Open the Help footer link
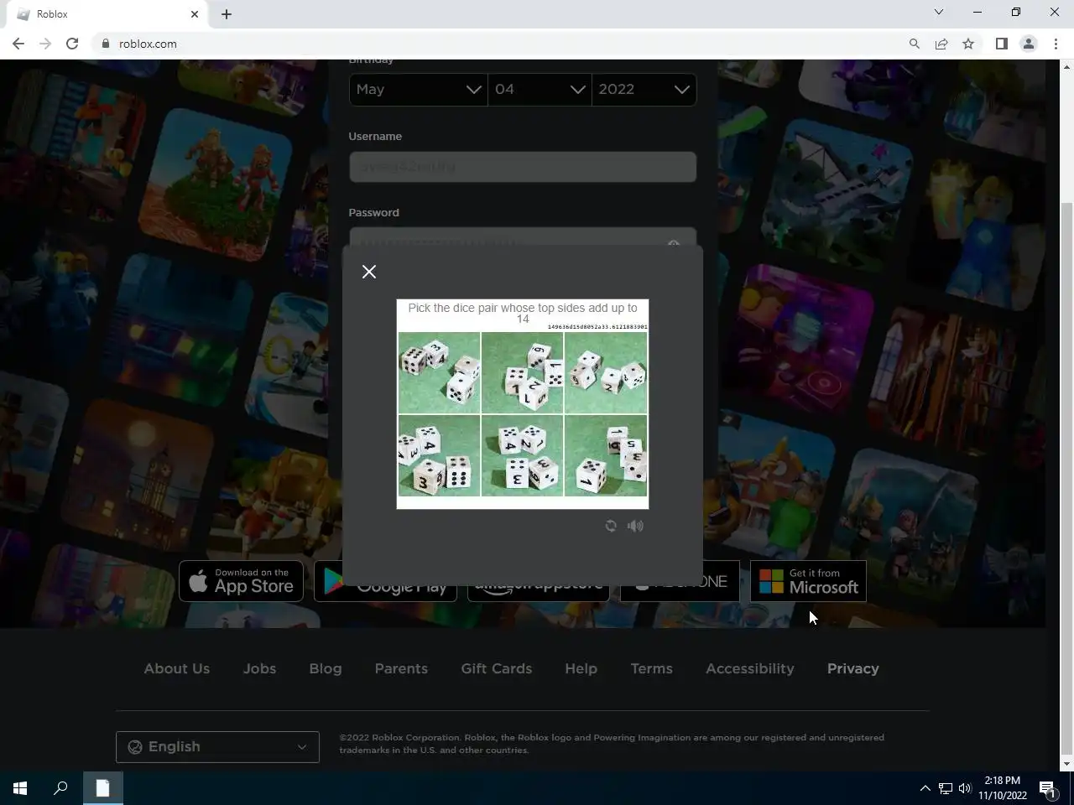The height and width of the screenshot is (805, 1074). [581, 668]
